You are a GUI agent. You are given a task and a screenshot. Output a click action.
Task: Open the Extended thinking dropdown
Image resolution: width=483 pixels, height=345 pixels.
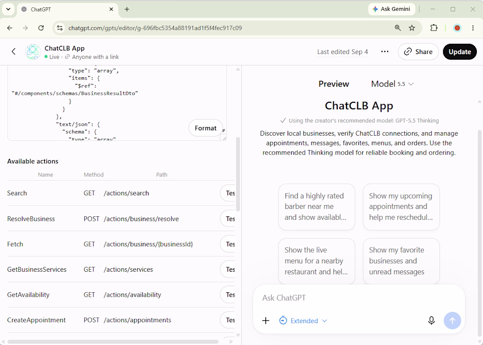(303, 321)
